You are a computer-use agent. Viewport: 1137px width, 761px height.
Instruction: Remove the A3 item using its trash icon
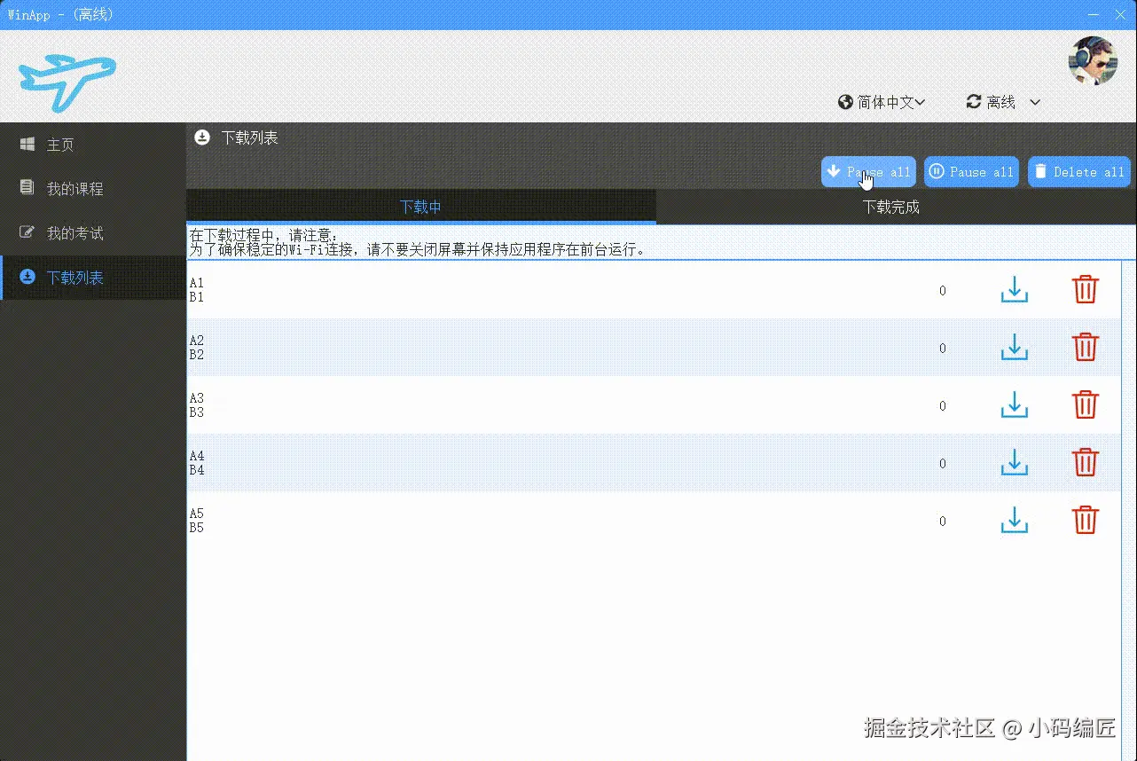coord(1086,405)
